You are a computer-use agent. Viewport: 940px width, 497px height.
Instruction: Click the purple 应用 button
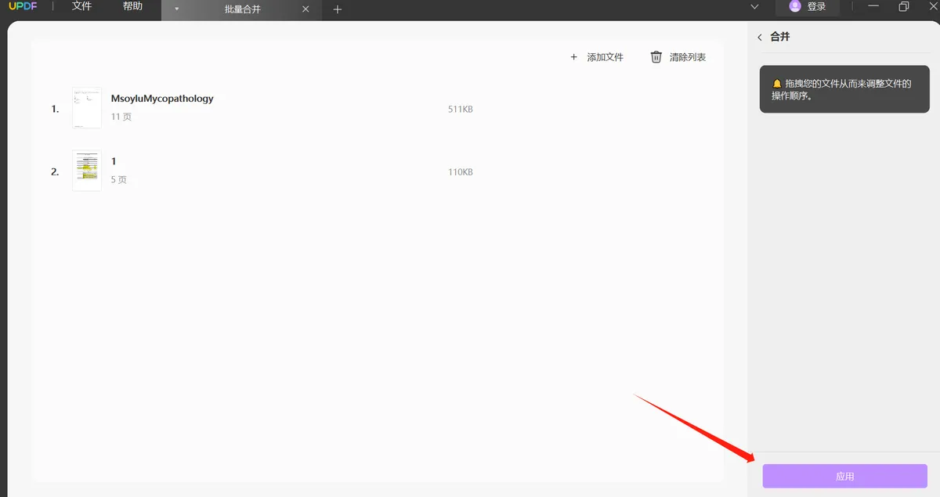844,476
